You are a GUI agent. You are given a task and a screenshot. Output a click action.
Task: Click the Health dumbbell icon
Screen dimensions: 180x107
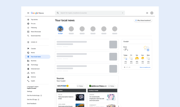pyautogui.click(x=28, y=81)
